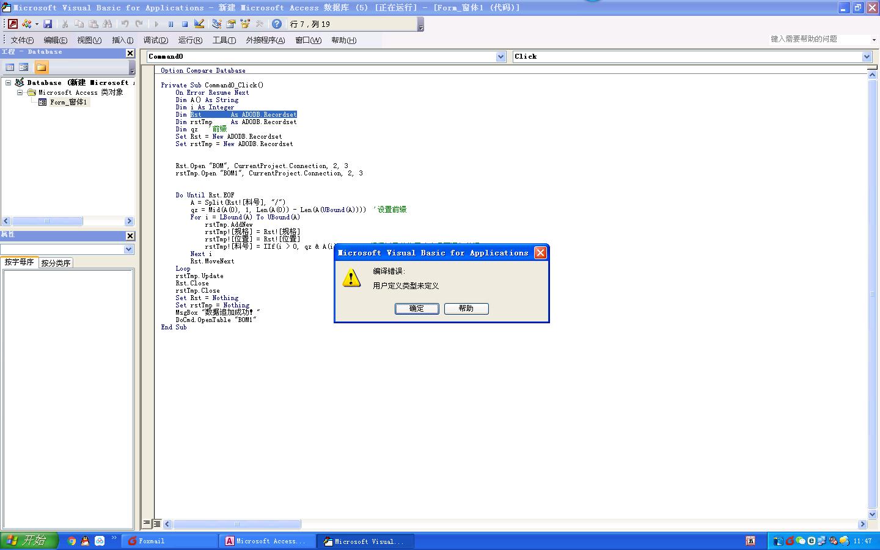
Task: Click the Save disk icon
Action: [x=48, y=24]
